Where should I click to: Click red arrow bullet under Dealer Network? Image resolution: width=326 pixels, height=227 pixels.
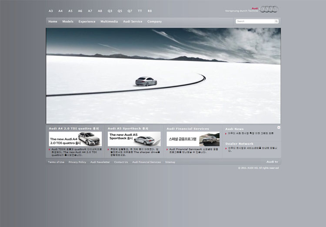coord(226,148)
